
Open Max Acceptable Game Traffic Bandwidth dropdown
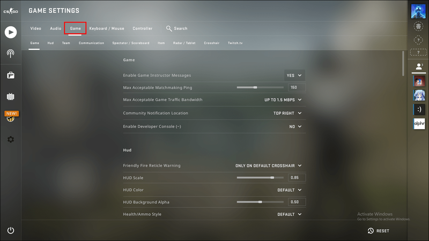coord(283,100)
